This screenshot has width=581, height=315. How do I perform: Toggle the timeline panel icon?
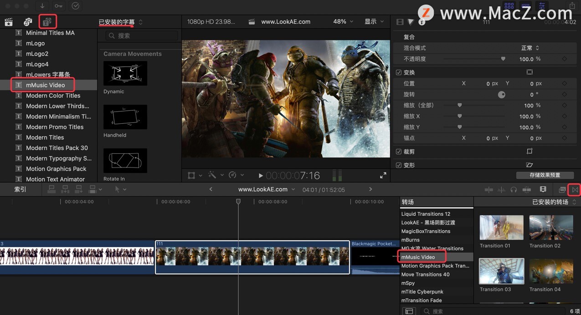point(526,6)
